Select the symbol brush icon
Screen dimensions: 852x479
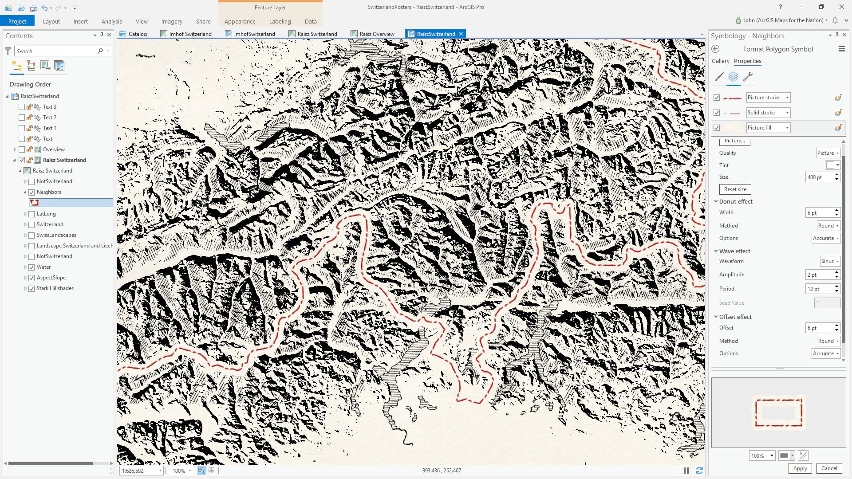pos(719,77)
